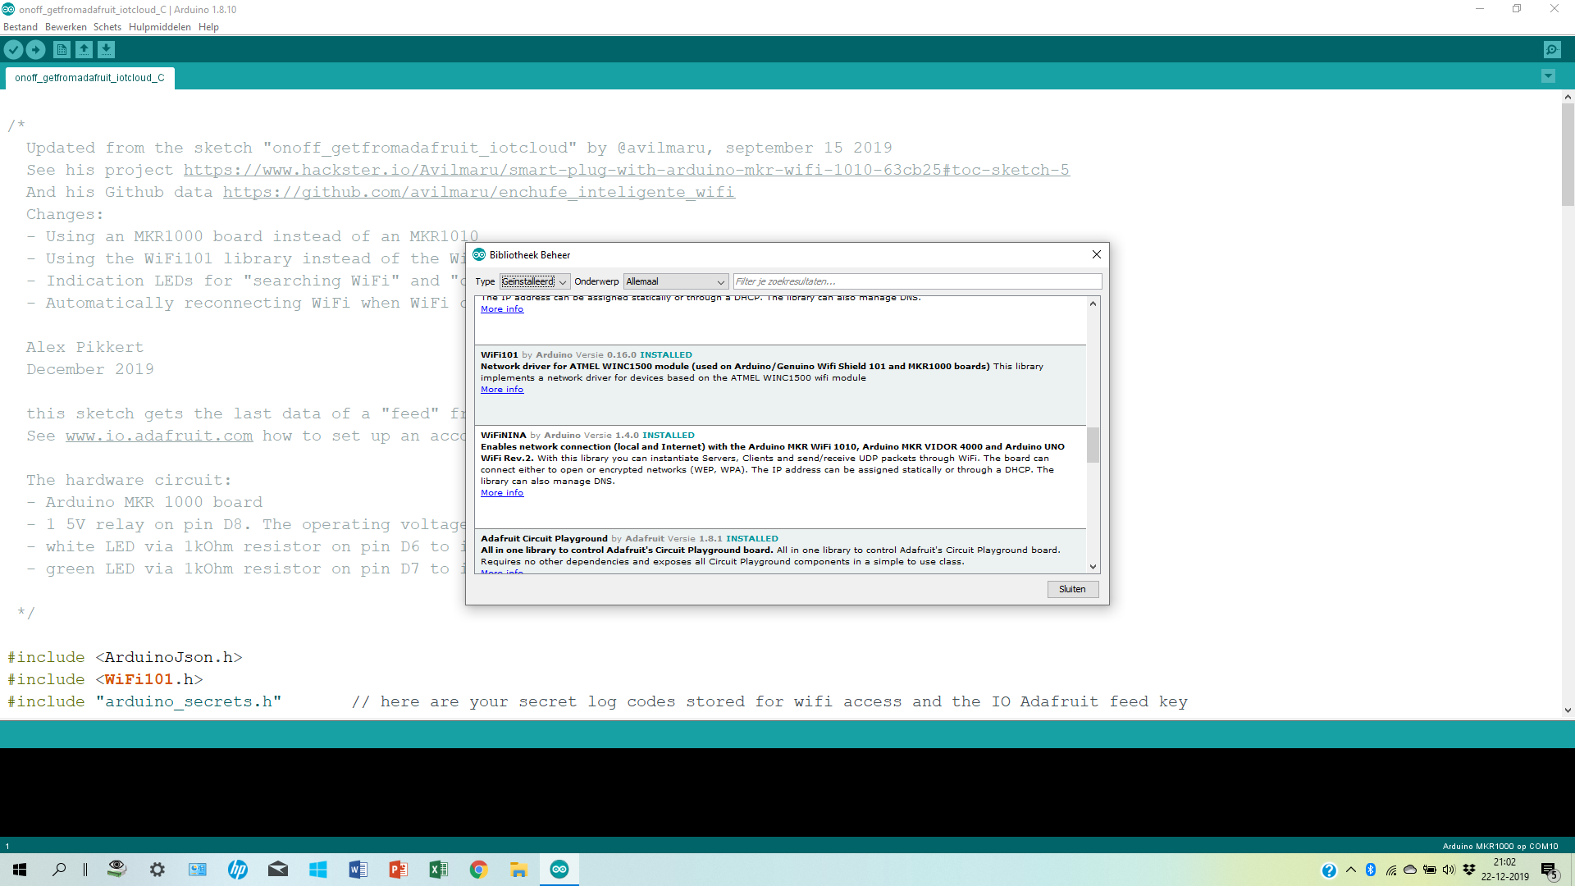
Task: Expand the Type dropdown showing Geïnstalleerd
Action: (x=535, y=281)
